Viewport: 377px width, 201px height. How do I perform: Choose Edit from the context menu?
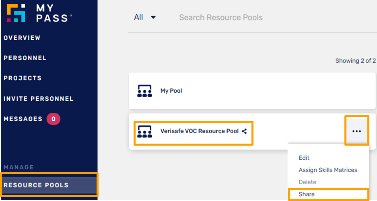click(x=304, y=158)
